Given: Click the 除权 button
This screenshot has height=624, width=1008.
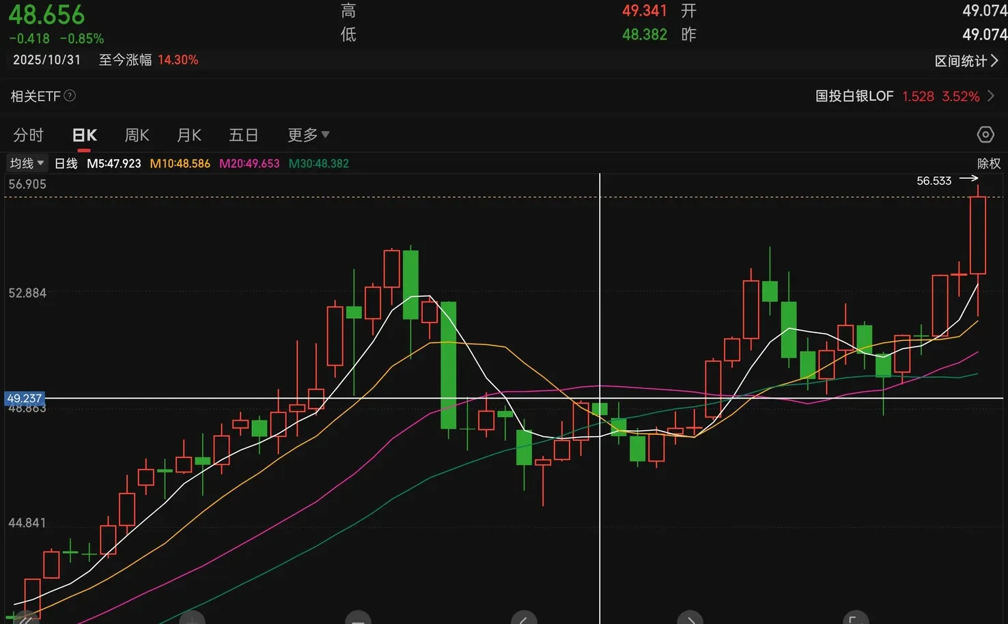Looking at the screenshot, I should [x=988, y=163].
